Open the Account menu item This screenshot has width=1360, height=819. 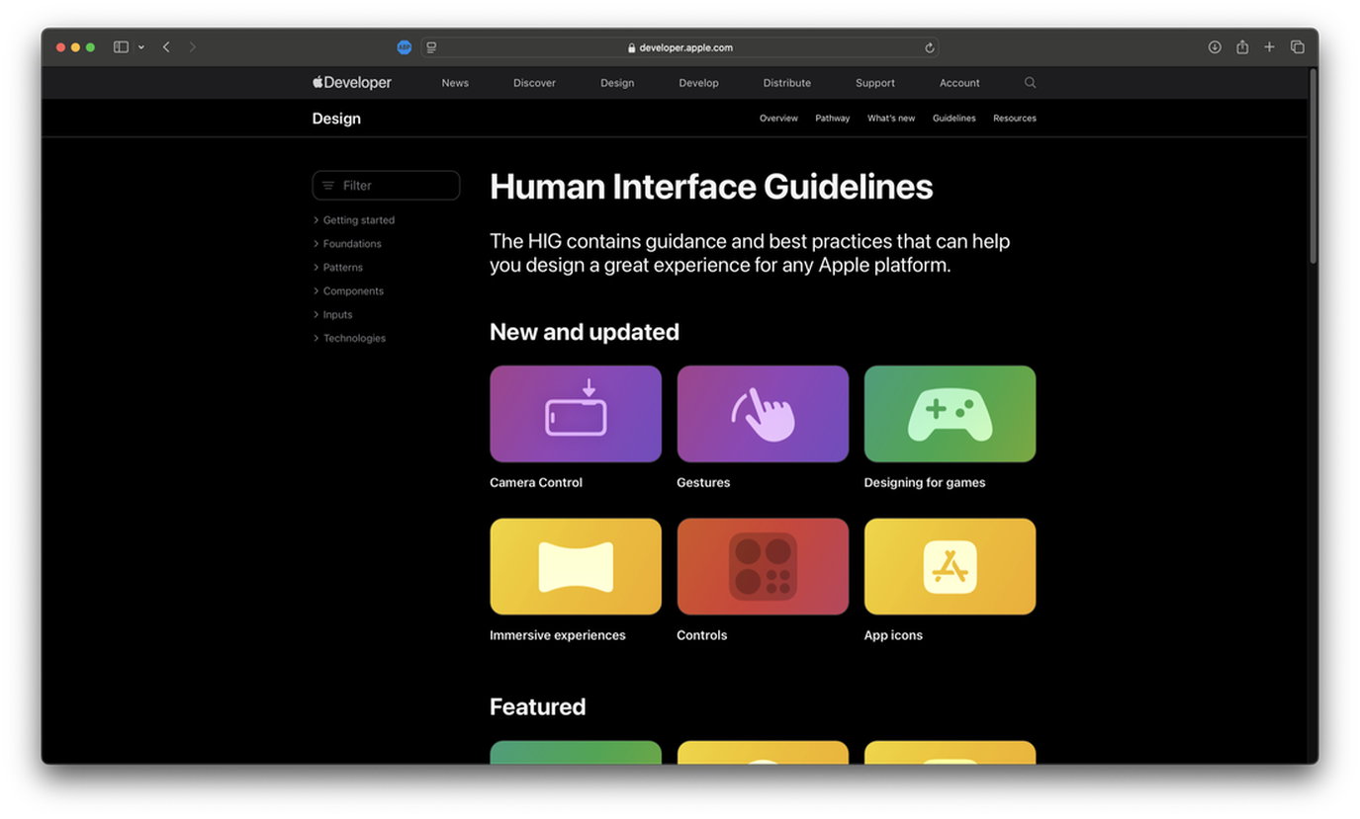(x=959, y=83)
